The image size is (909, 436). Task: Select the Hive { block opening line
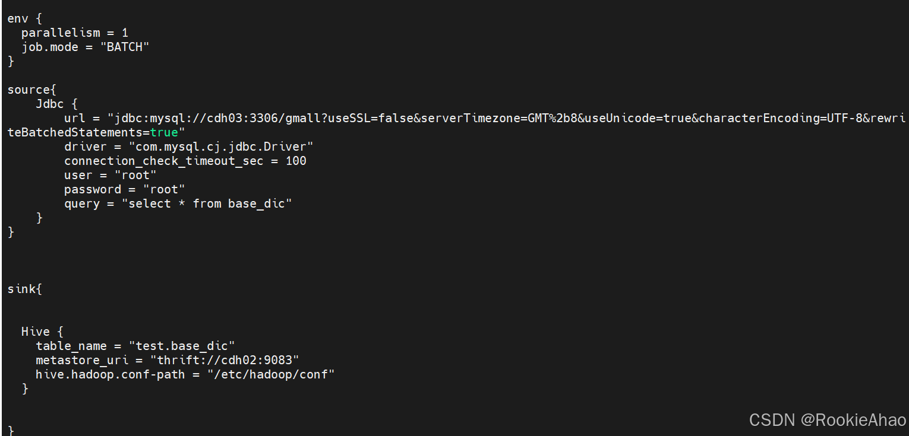tap(42, 332)
